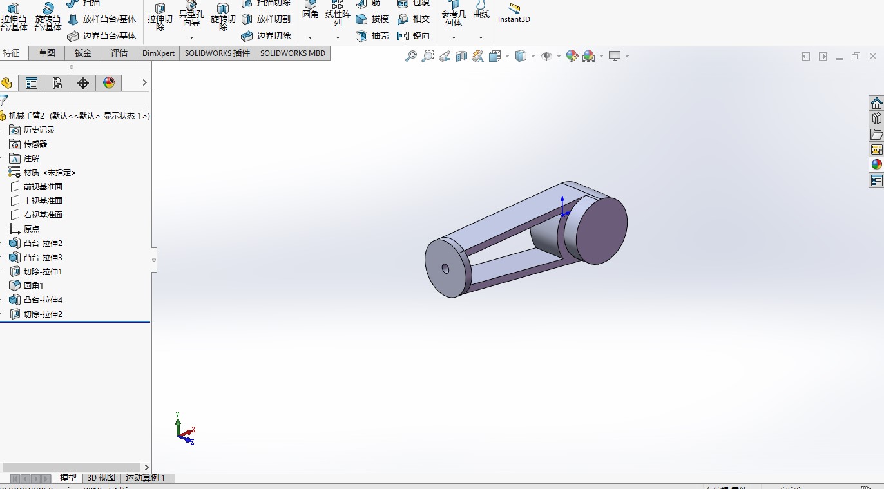
Task: Select the 旋转凸台/基体 revolve boss tool
Action: pyautogui.click(x=48, y=17)
